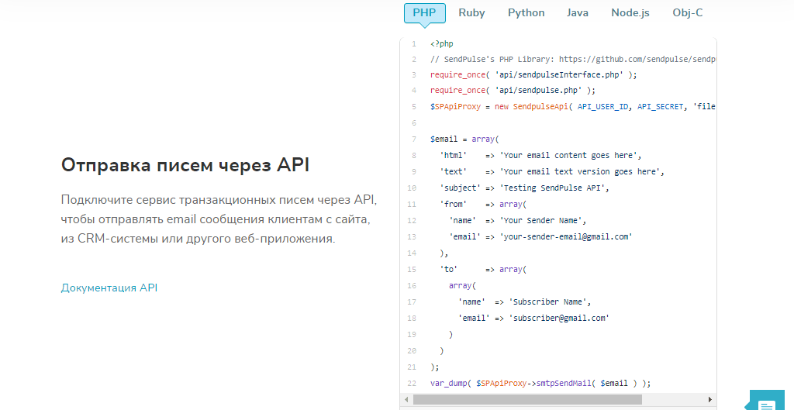
Task: Click 'Your email text version goes here' string
Action: [582, 171]
